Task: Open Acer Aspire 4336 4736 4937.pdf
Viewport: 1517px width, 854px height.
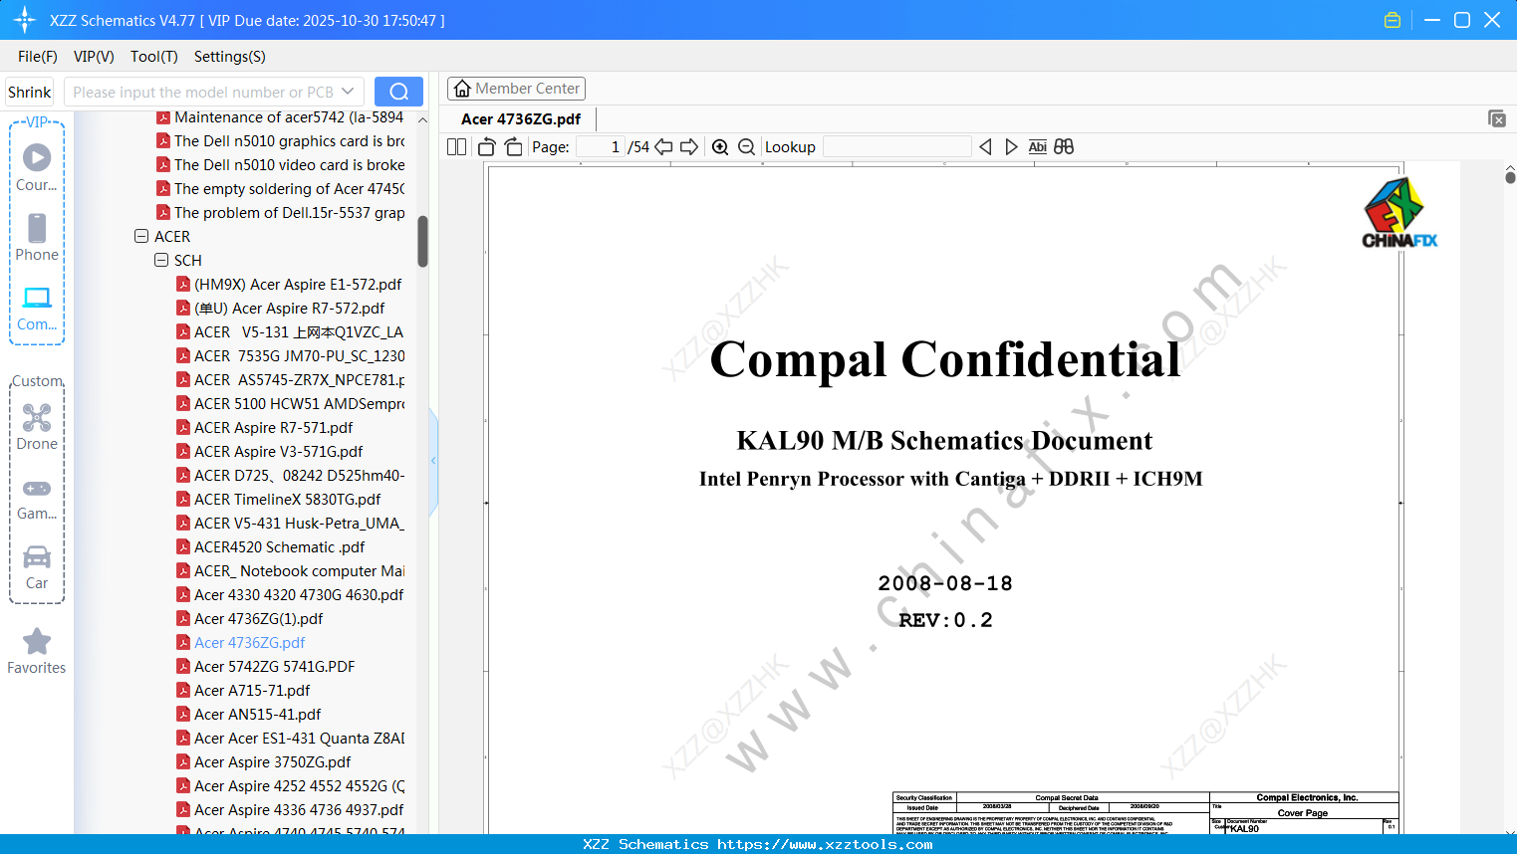Action: (x=290, y=810)
